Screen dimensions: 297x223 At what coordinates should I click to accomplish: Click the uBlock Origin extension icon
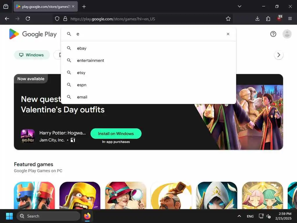click(x=279, y=18)
